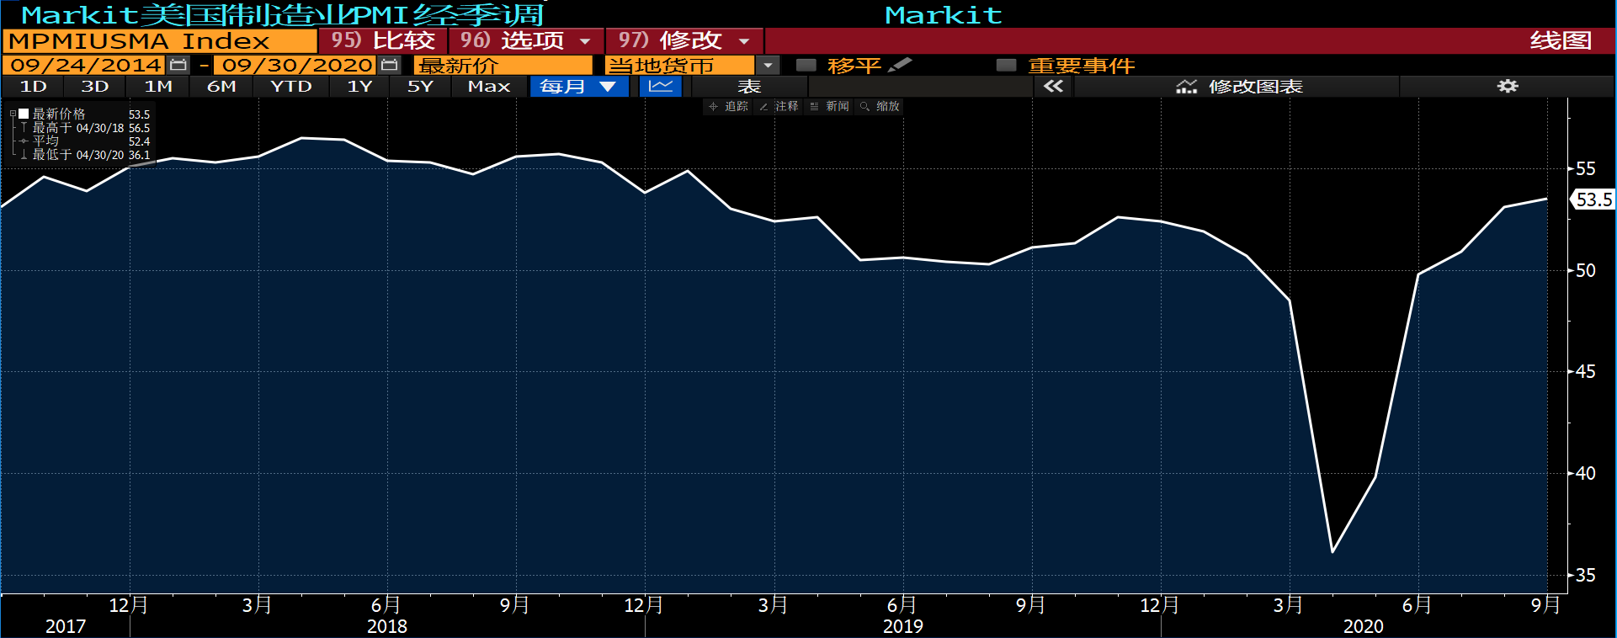Click the white series swatch for 最新价格

coord(24,114)
